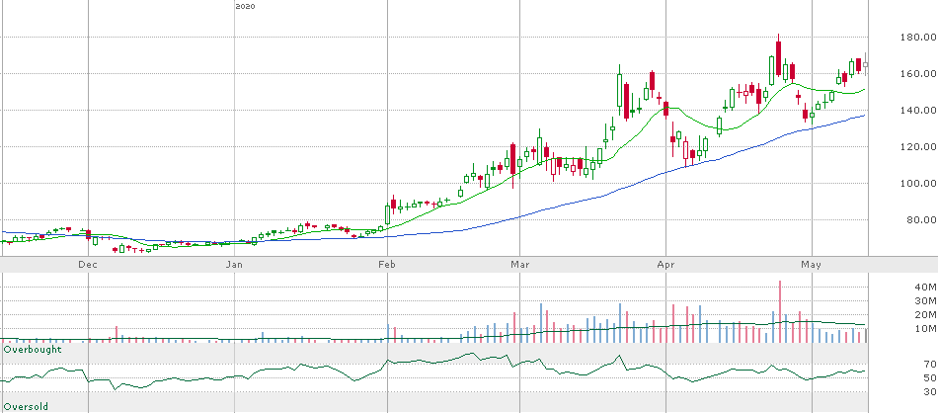Click the 140.00 price axis label

coord(916,110)
